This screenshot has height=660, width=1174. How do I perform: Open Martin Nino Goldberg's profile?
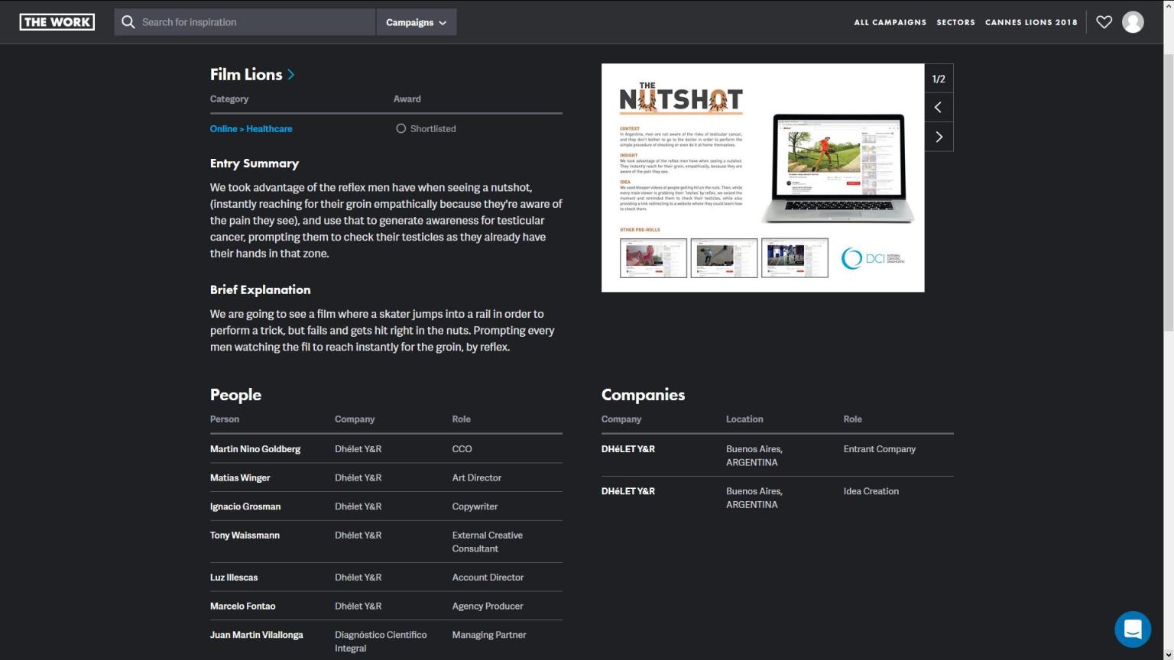[255, 449]
